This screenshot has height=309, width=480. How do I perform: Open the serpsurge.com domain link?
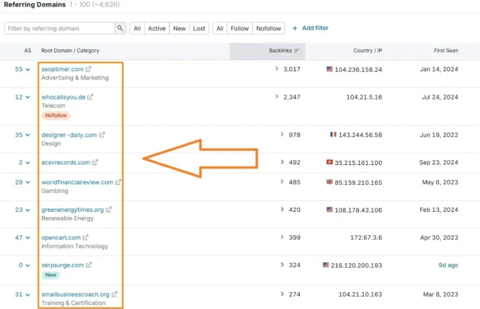click(62, 265)
